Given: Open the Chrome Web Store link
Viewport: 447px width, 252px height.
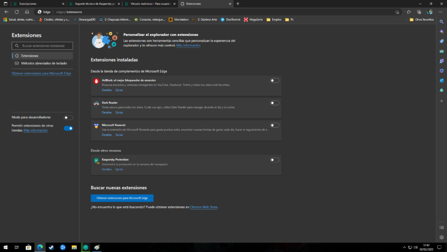Looking at the screenshot, I should tap(203, 207).
